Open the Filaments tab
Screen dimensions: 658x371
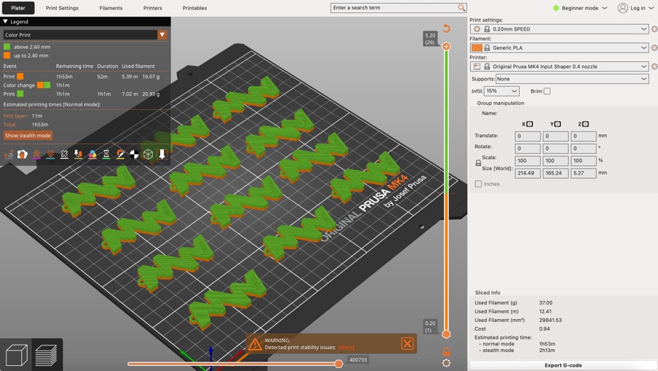[111, 8]
